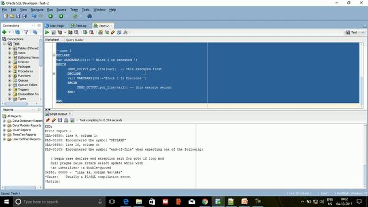Select the Functions tree item
Viewport: 368px width, 207px height.
point(24,76)
